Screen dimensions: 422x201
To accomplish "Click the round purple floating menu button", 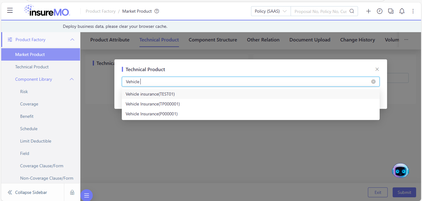I will coord(87,195).
